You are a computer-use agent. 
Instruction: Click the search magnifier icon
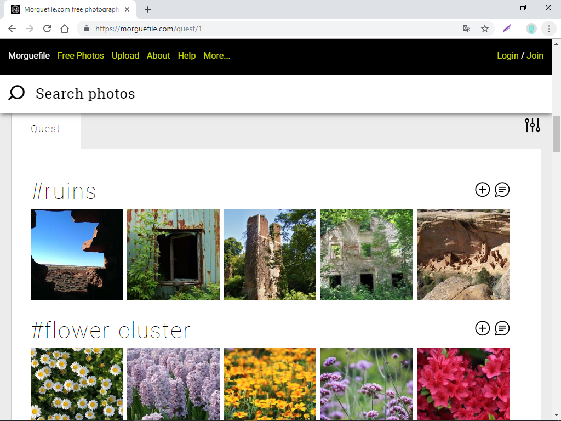tap(16, 93)
